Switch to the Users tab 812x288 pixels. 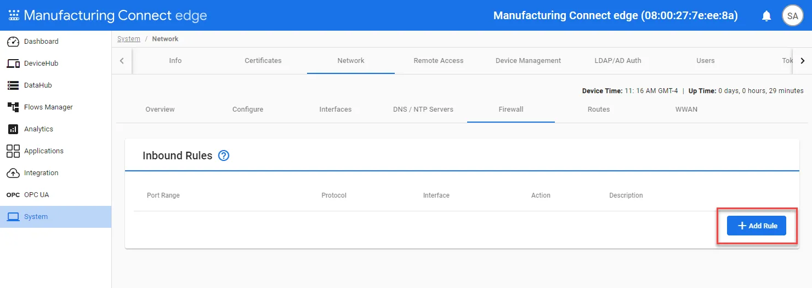point(706,61)
